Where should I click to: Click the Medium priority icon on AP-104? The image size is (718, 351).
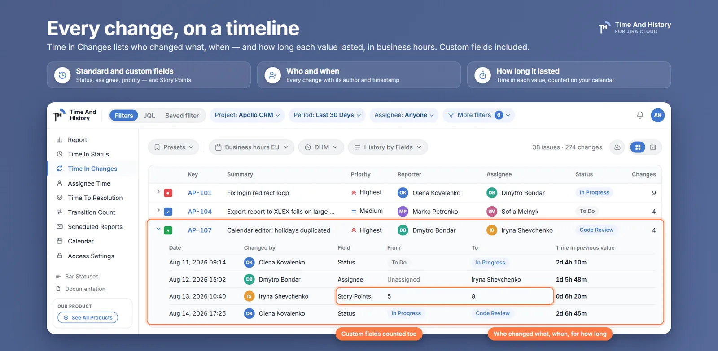(354, 211)
